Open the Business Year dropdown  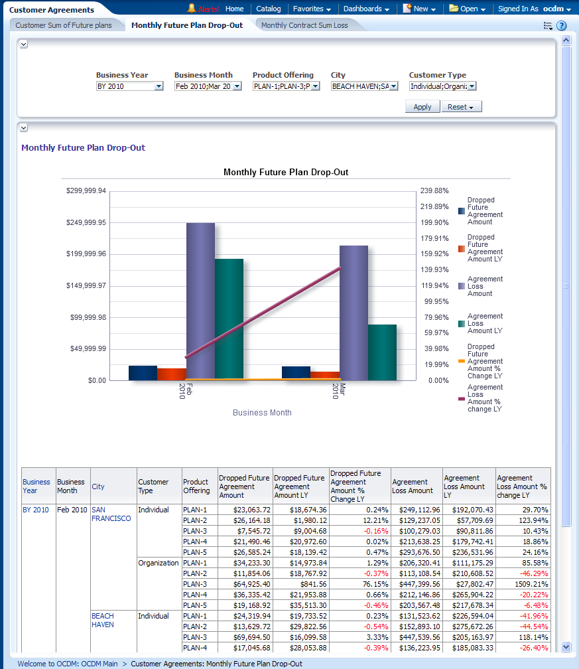[159, 86]
